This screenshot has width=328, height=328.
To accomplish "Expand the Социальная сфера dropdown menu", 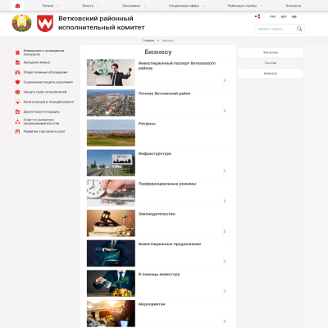I will click(187, 6).
